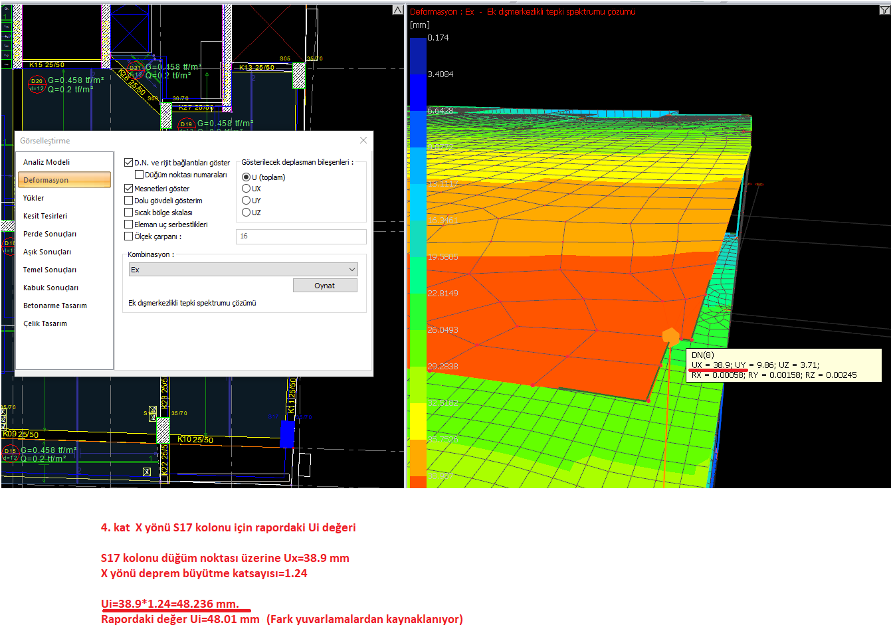Enable 'Sıcak bölge skalası' checkbox
The image size is (891, 631).
128,213
